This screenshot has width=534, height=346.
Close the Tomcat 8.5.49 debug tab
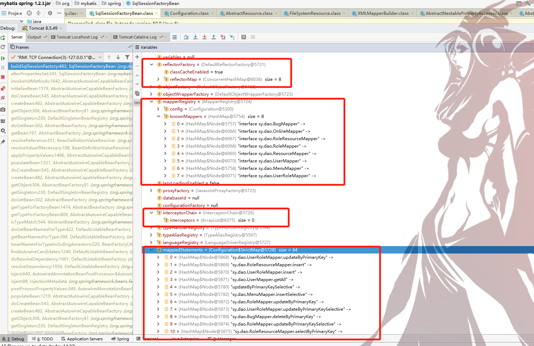tap(61, 28)
